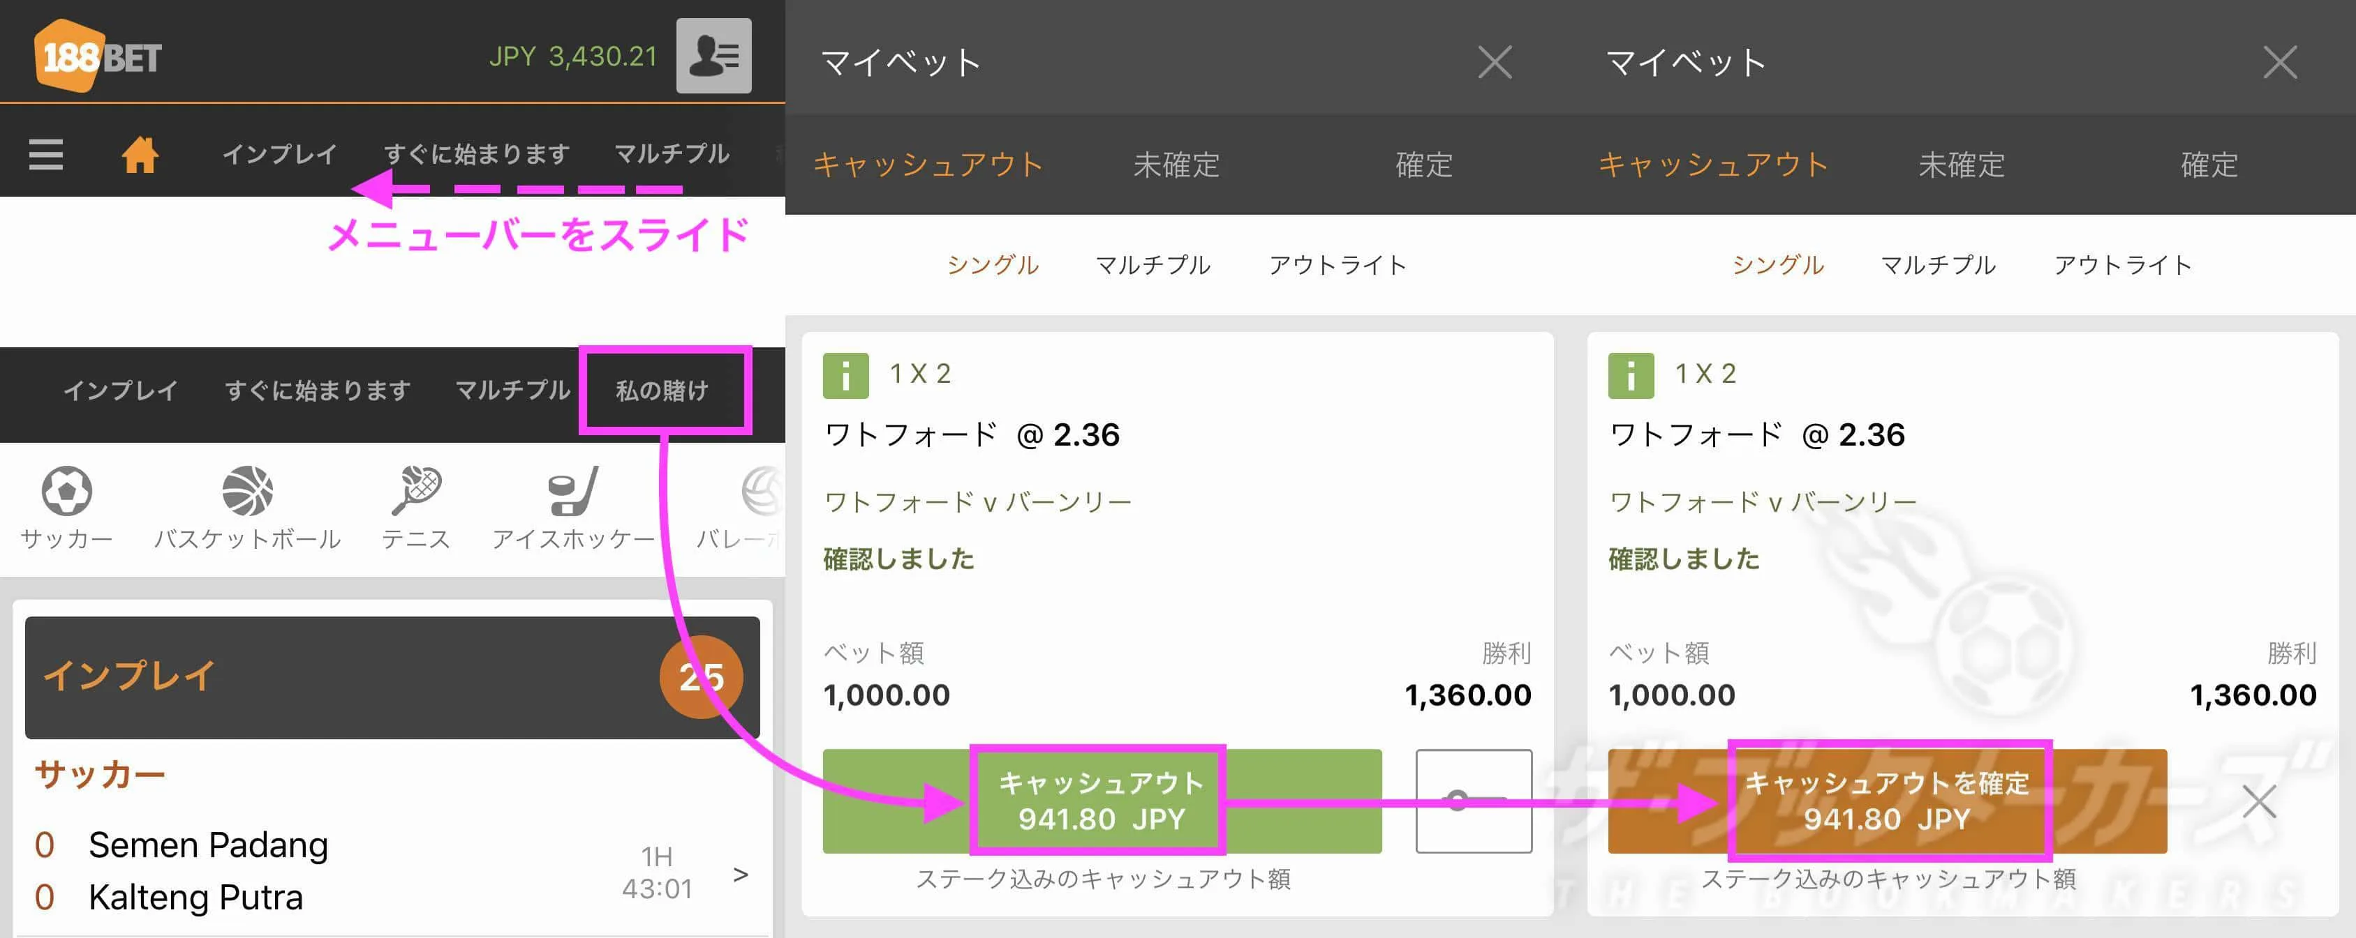
Task: Click ワトフォード v バーンリー in the right card
Action: [1763, 501]
